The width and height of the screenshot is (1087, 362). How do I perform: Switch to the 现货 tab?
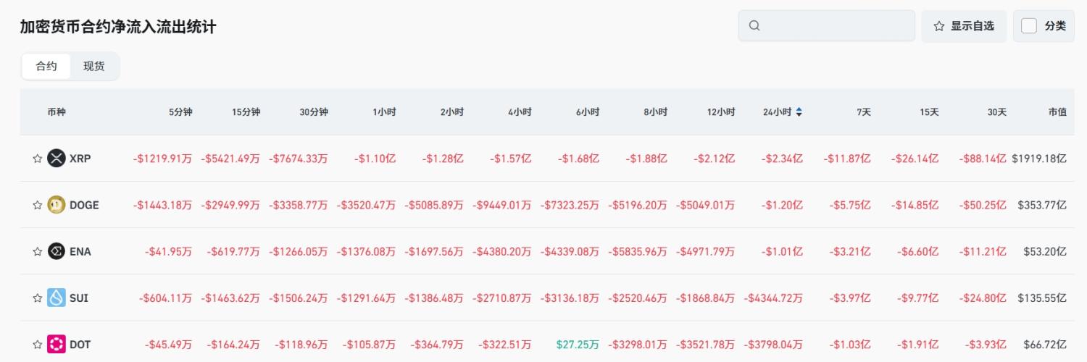pos(94,66)
